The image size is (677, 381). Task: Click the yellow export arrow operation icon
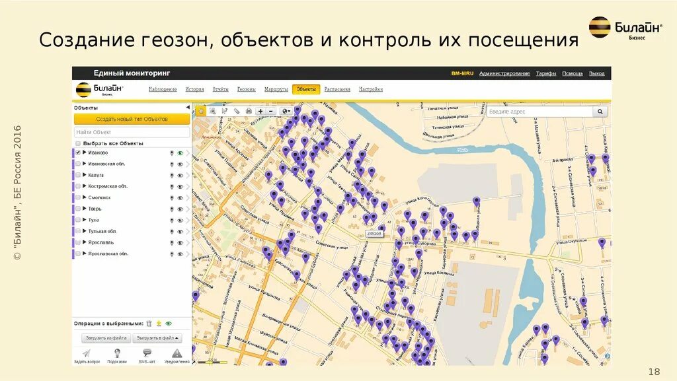159,324
